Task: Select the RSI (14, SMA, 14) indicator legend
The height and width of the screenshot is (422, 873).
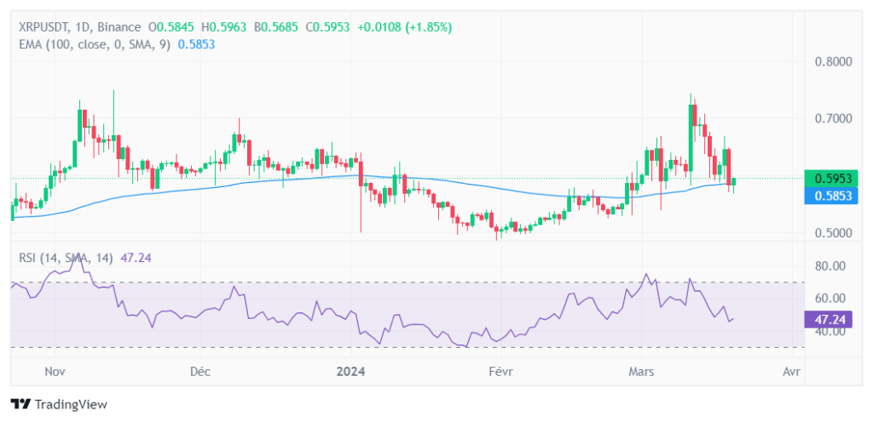Action: (x=66, y=258)
